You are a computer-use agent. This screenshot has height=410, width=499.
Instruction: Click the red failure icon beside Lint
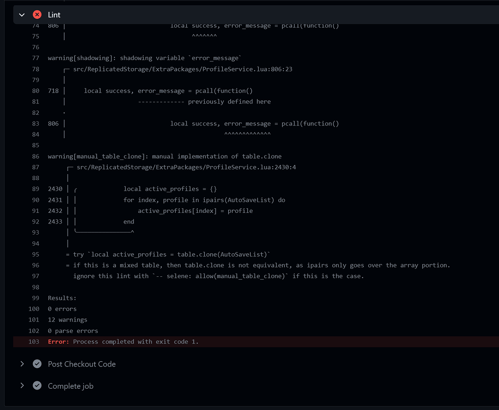[37, 14]
